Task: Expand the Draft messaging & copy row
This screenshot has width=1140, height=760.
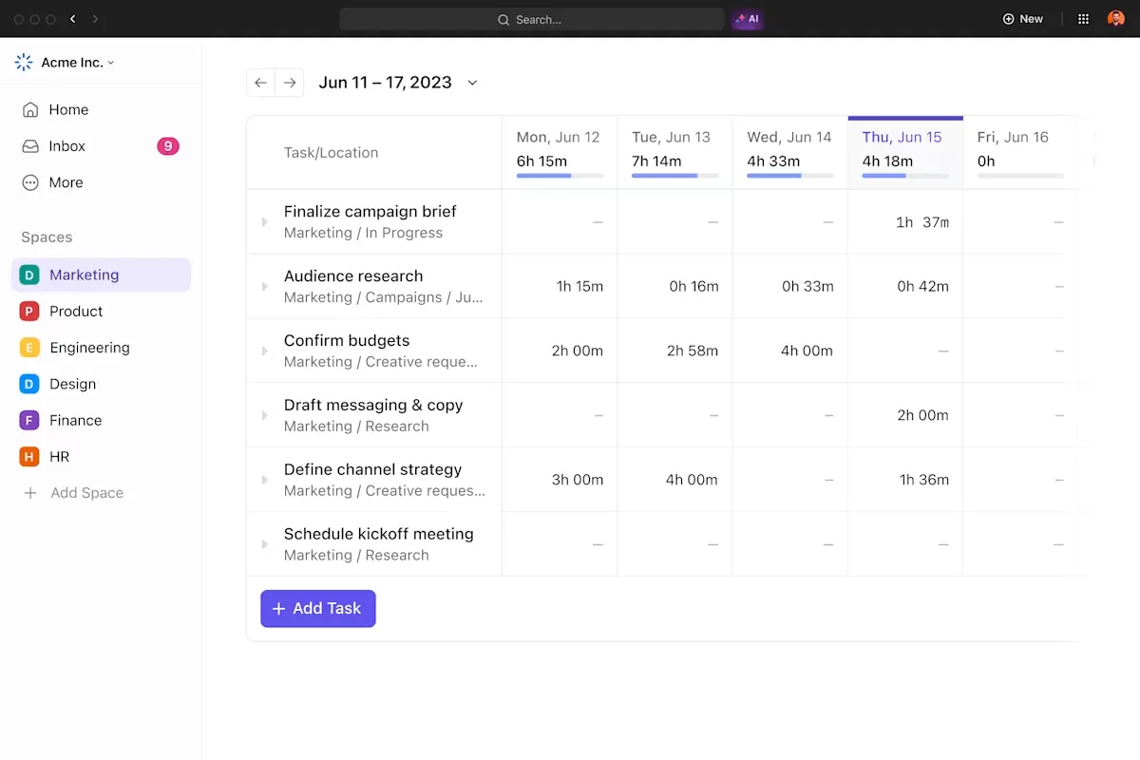Action: coord(265,415)
